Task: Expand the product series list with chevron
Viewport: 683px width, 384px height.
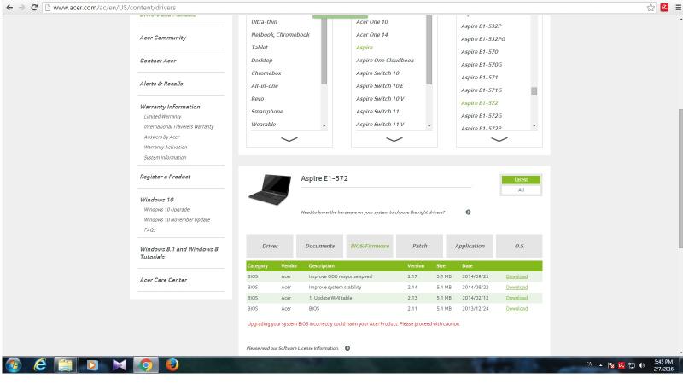Action: [x=394, y=139]
